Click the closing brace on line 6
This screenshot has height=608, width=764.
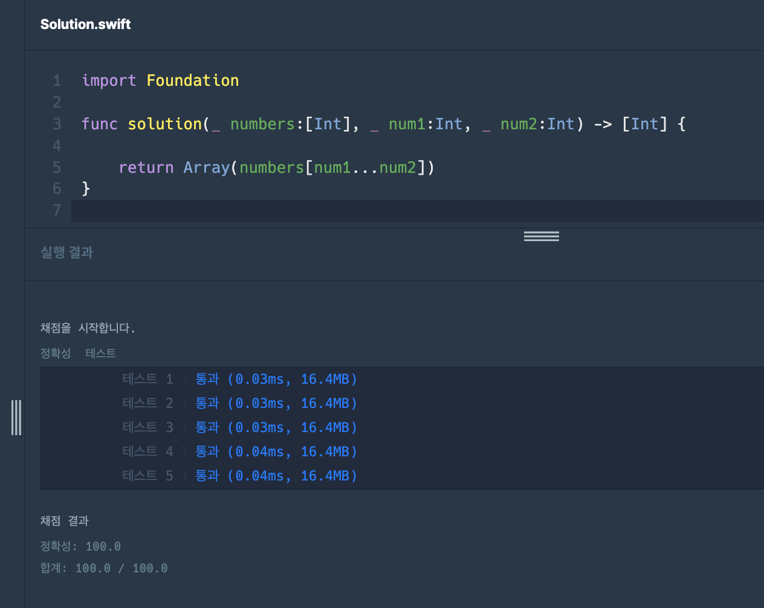[86, 189]
